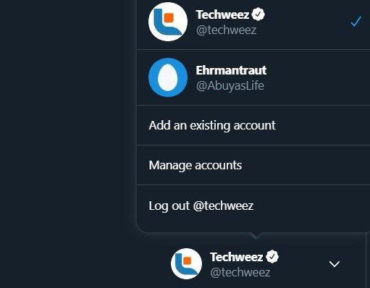Click the @techweez handle in the account list
The height and width of the screenshot is (288, 370).
point(226,30)
